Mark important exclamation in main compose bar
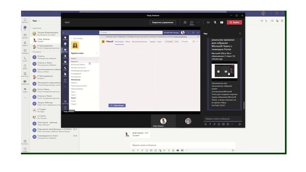 coord(138,150)
